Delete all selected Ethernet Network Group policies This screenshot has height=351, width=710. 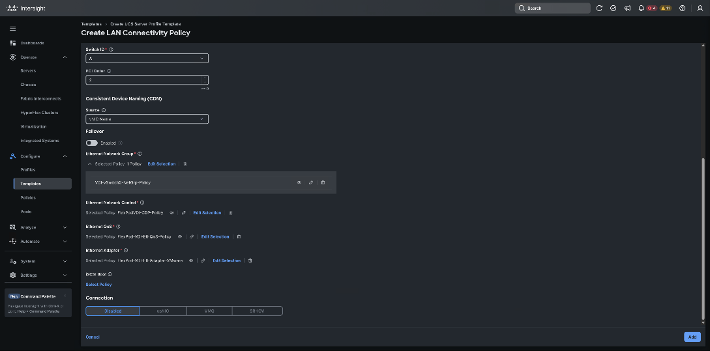click(x=185, y=163)
